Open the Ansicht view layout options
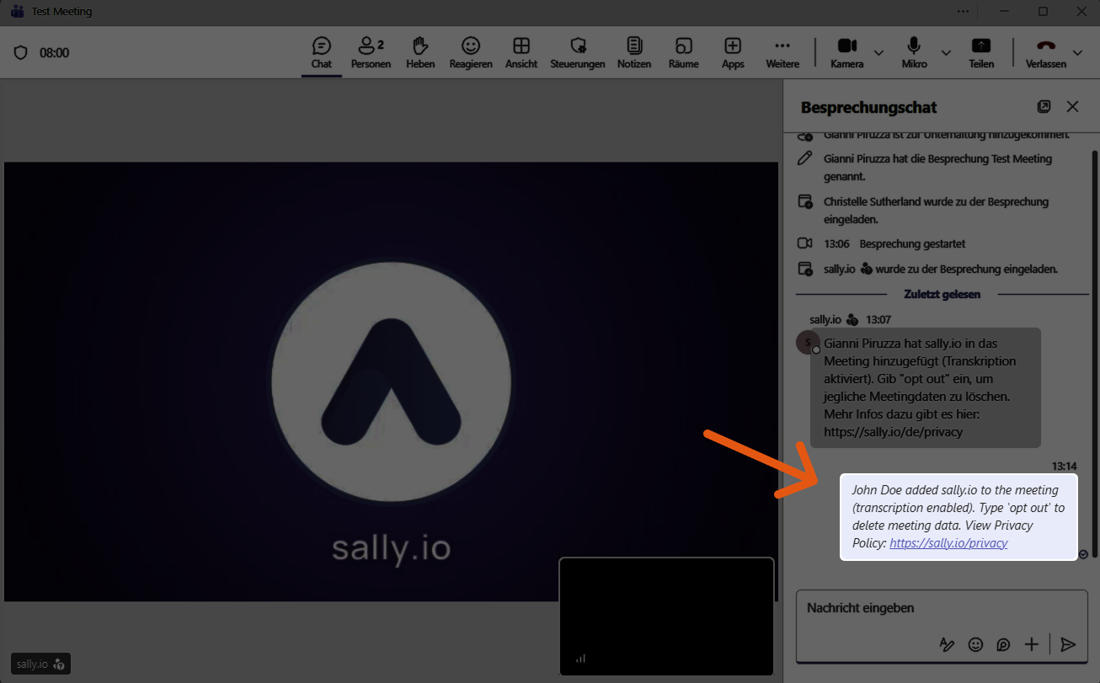The image size is (1100, 683). tap(521, 52)
